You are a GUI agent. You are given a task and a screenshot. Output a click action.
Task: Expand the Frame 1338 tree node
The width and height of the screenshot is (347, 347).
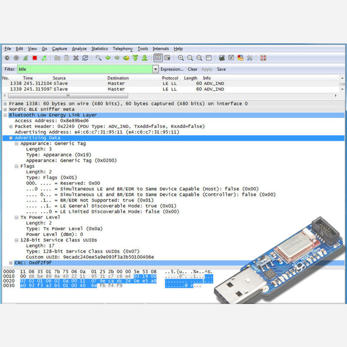click(x=5, y=104)
